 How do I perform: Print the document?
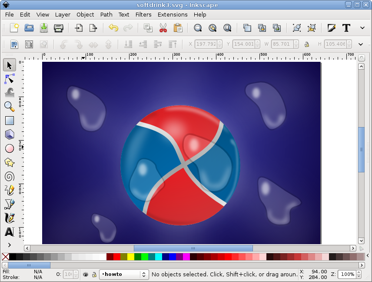(58, 28)
